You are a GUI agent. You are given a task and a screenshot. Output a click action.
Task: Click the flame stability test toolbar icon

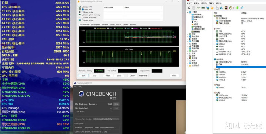coord(212,8)
